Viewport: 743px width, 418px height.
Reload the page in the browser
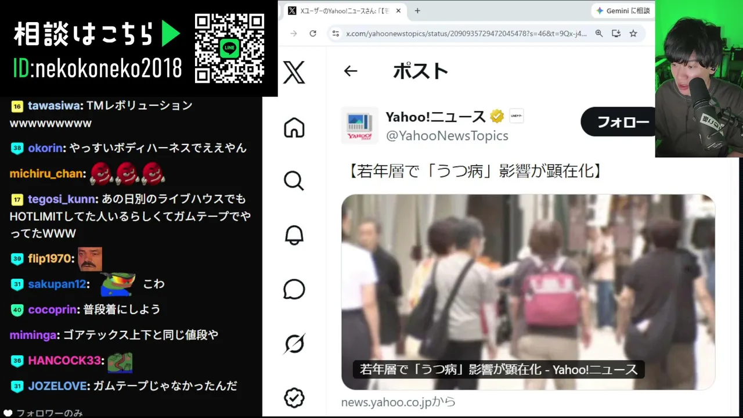pos(313,34)
